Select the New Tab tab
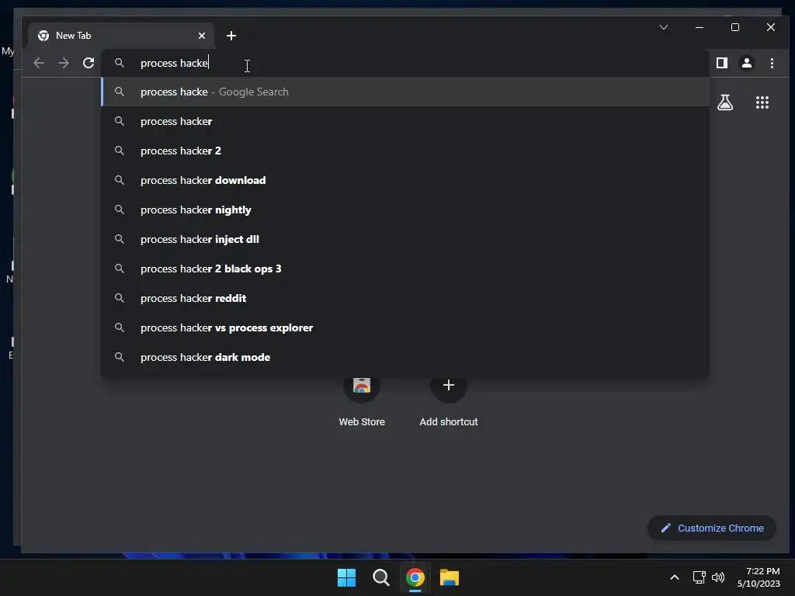795x596 pixels. pos(120,36)
